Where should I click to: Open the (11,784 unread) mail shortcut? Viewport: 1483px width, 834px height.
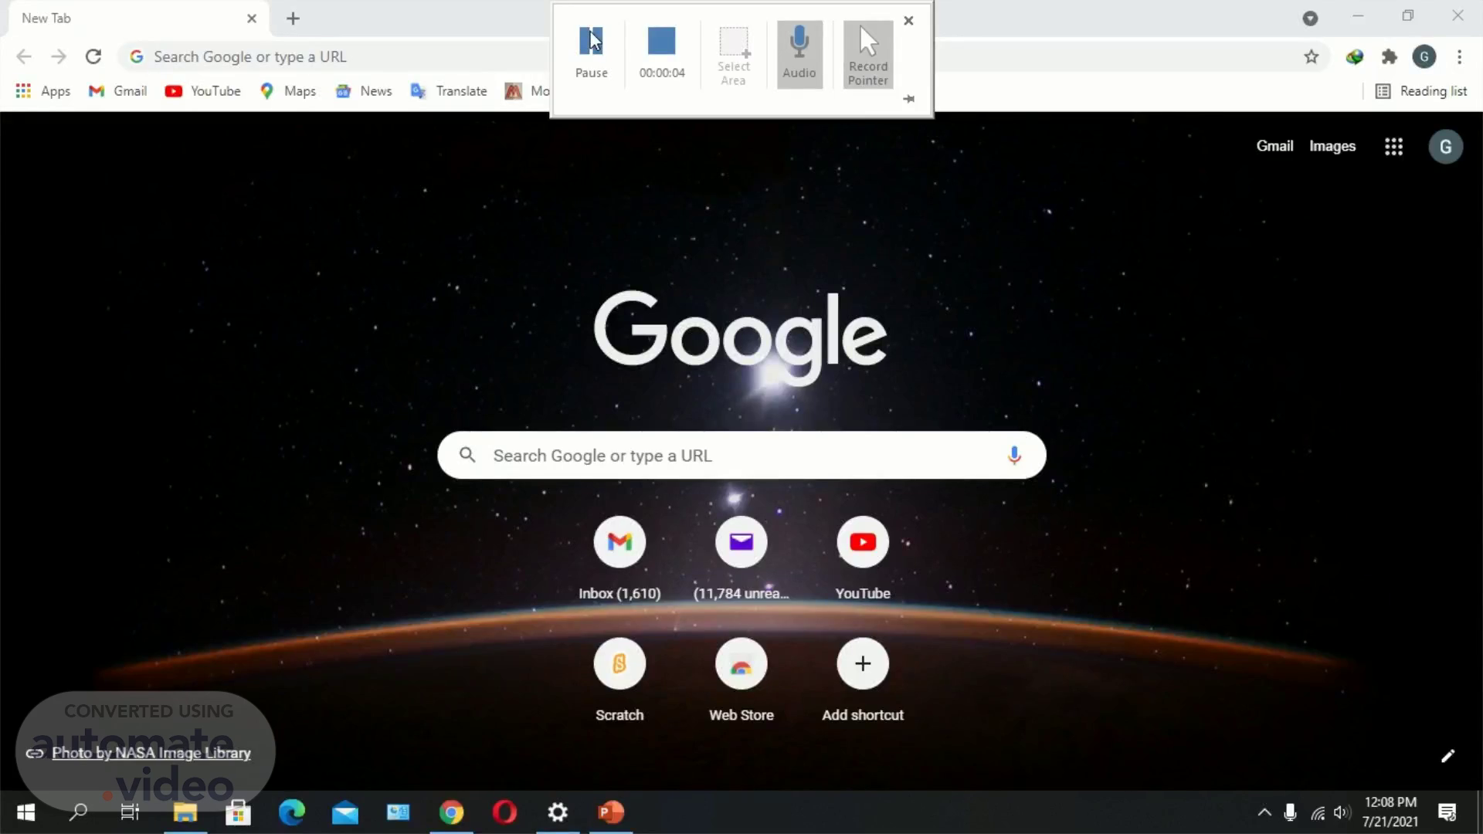pos(741,559)
